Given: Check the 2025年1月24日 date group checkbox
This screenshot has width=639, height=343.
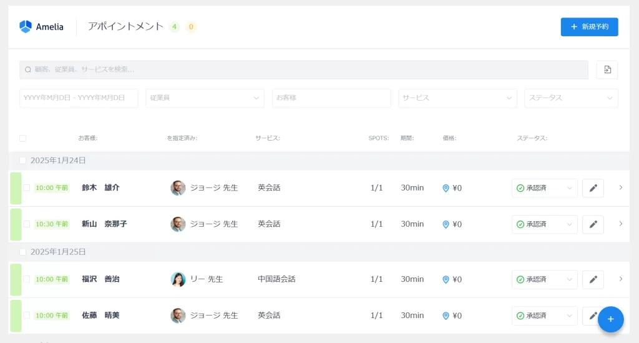Looking at the screenshot, I should [23, 161].
